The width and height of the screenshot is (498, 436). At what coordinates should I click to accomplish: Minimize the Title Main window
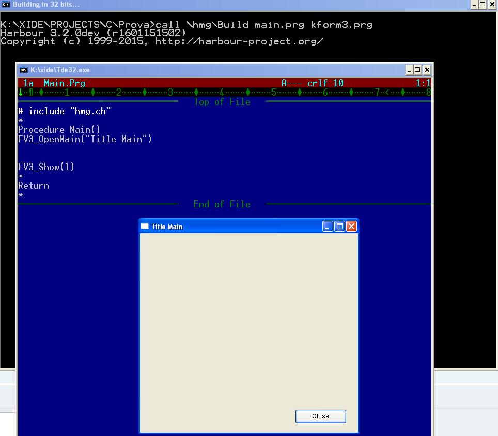tap(328, 227)
